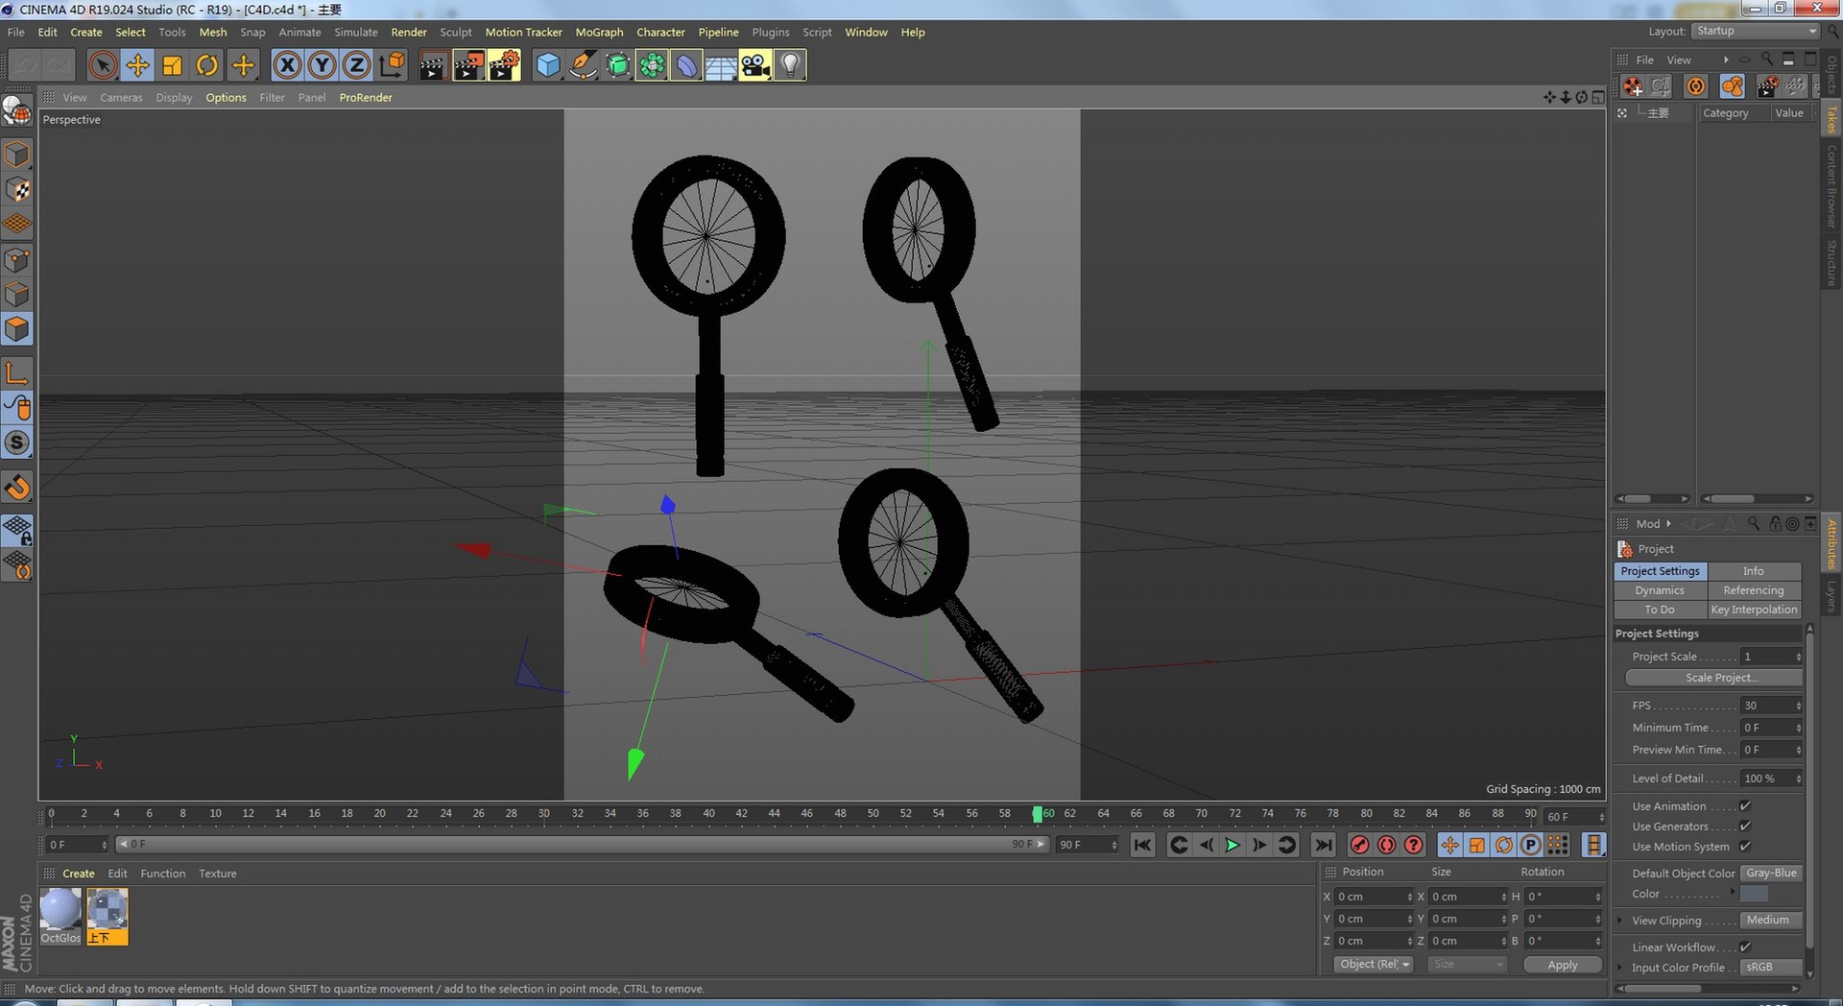Click Apply in coordinates panel
Screen dimensions: 1843x1006
click(x=1563, y=965)
